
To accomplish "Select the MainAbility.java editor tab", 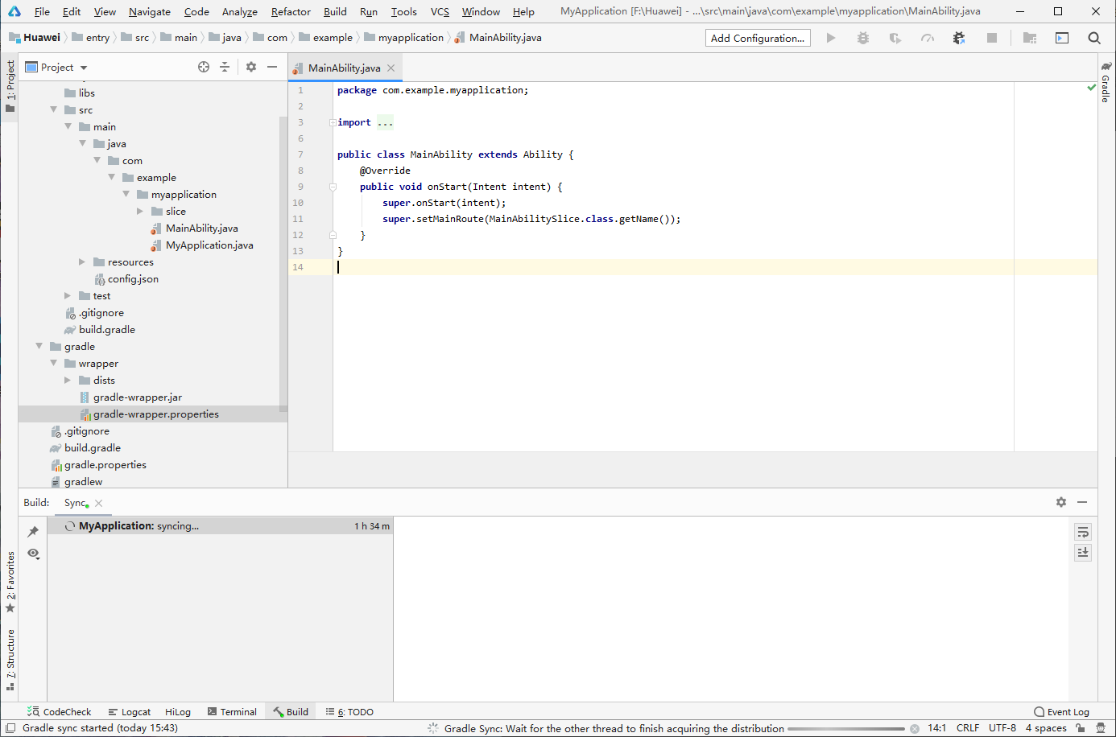I will [x=345, y=68].
